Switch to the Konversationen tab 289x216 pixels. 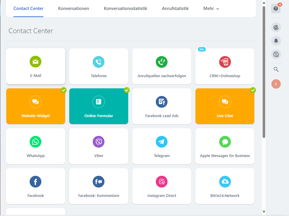click(x=73, y=9)
